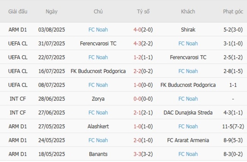Click the 'Ngày' column header
The height and width of the screenshot is (162, 247).
pyautogui.click(x=52, y=11)
